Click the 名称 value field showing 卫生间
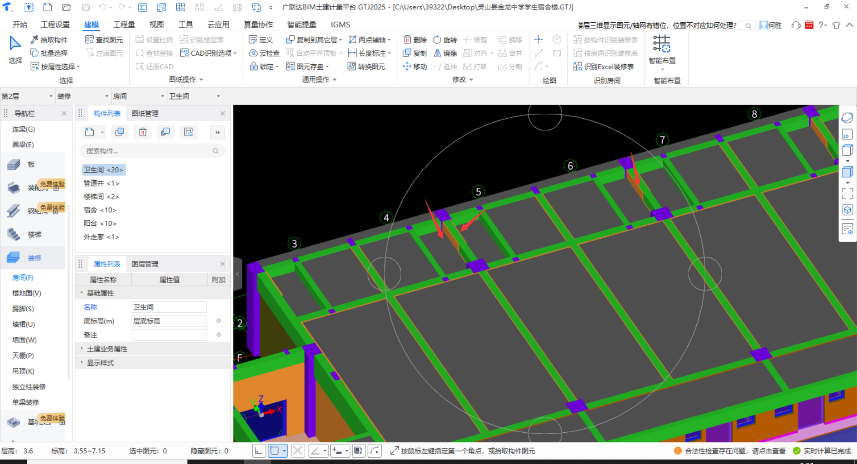The image size is (857, 464). (x=169, y=307)
